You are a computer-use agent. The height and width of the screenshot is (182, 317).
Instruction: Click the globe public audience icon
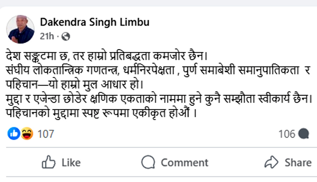66,36
